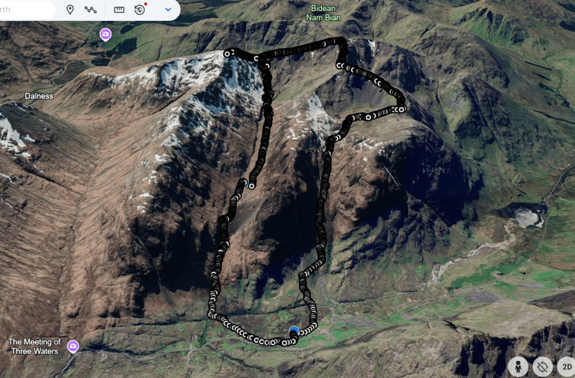This screenshot has width=575, height=378.
Task: Click the Add placemark pin icon
Action: coord(70,10)
